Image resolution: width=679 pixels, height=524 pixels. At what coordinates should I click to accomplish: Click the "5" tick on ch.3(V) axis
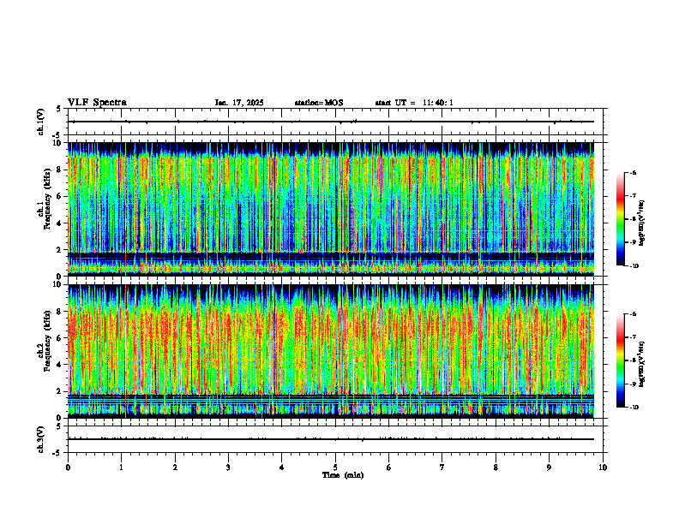pyautogui.click(x=58, y=427)
